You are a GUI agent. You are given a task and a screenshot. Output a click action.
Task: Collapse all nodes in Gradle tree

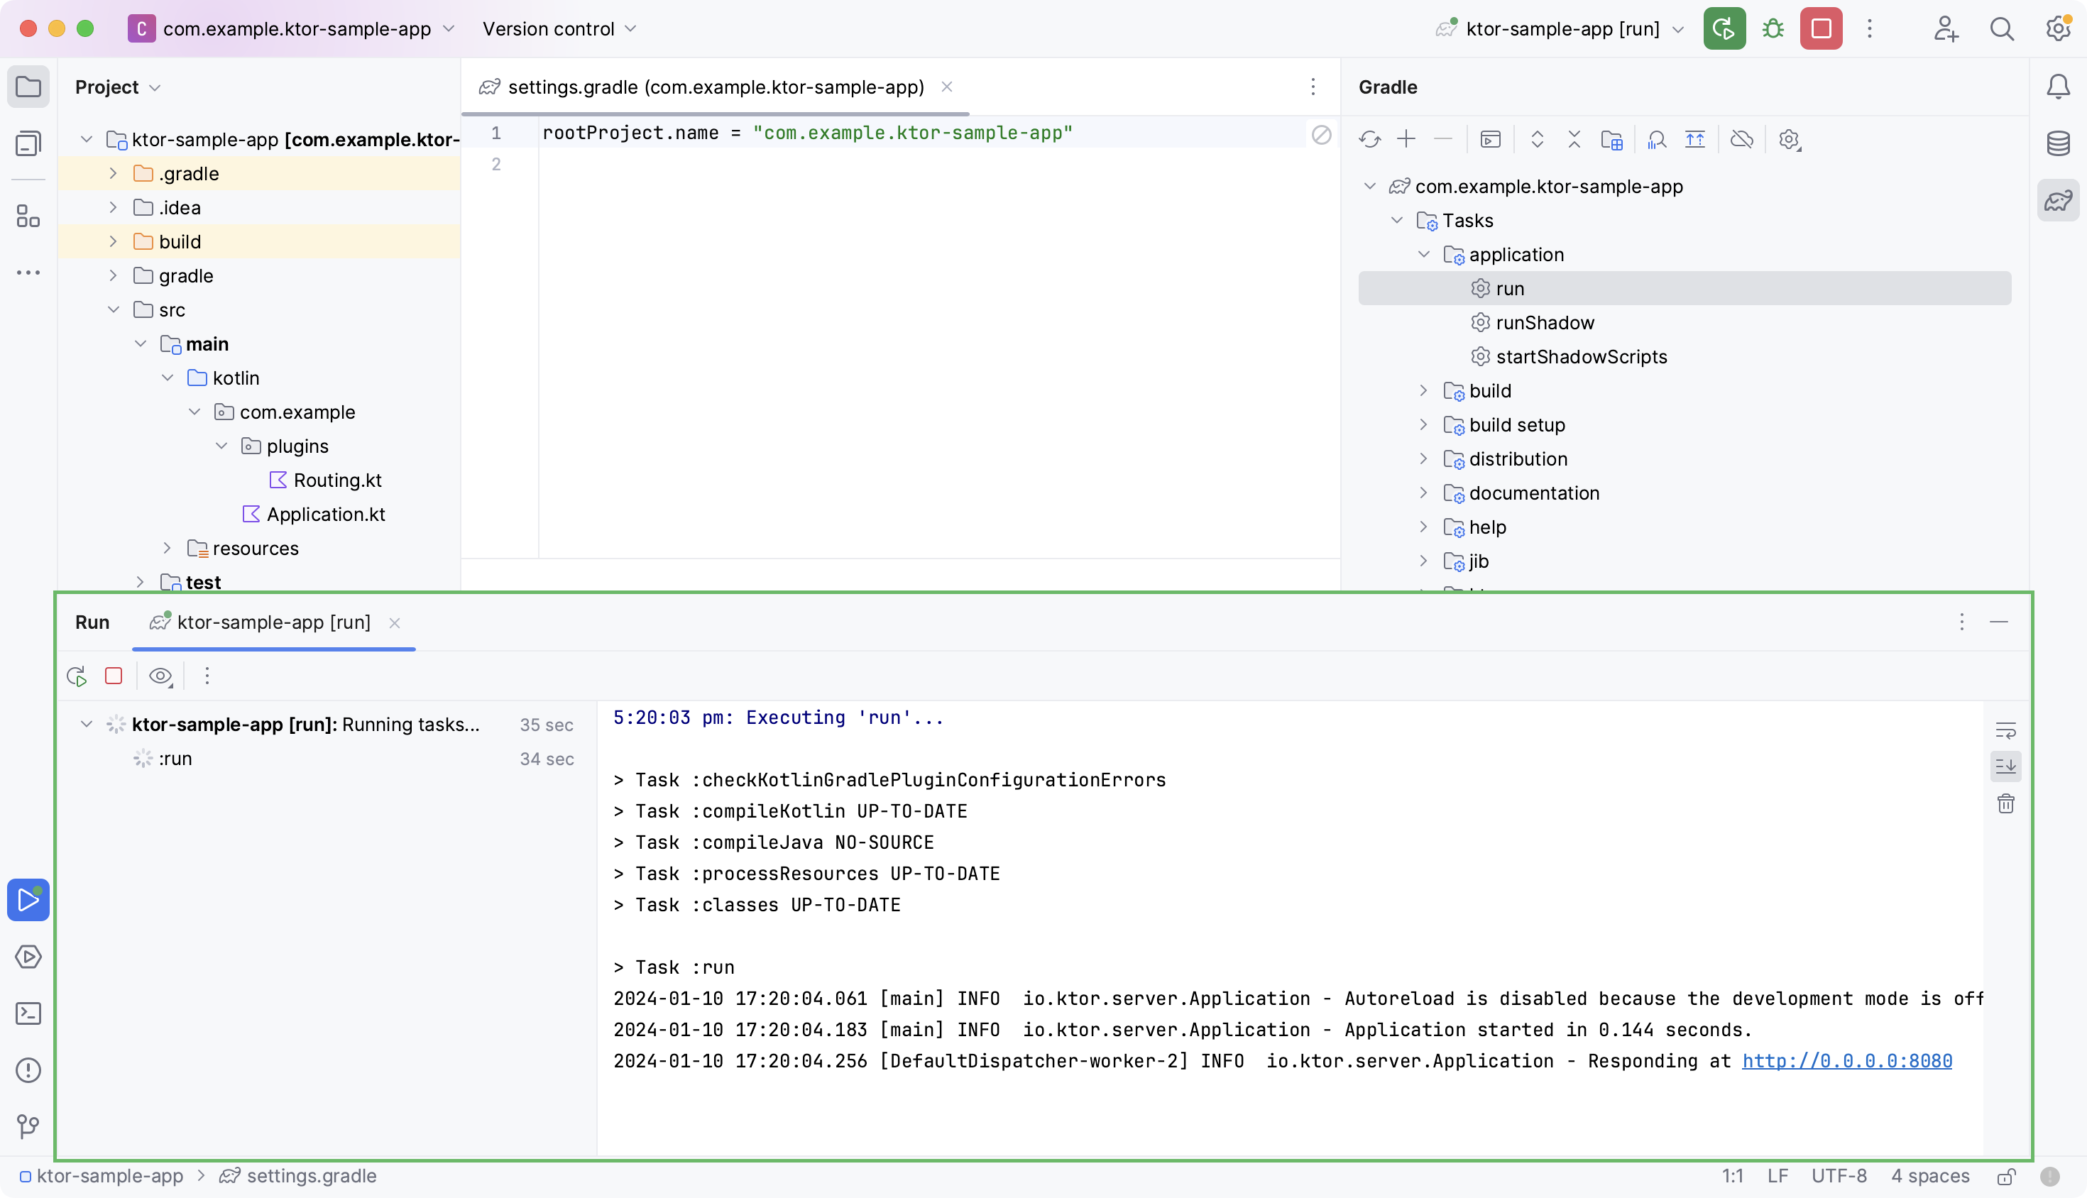(x=1574, y=139)
